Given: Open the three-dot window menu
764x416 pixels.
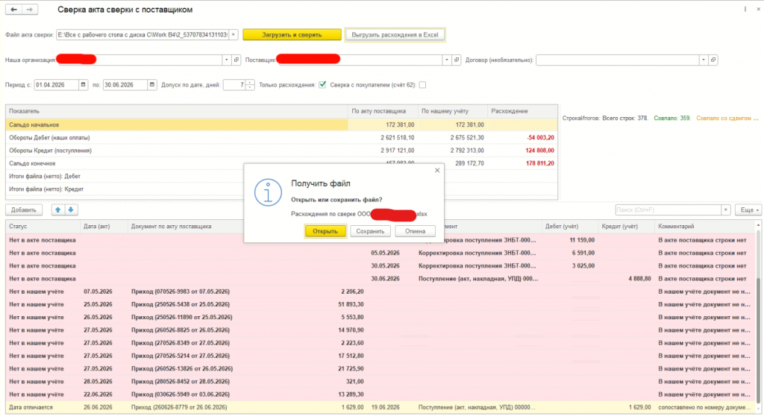Looking at the screenshot, I should [x=745, y=9].
